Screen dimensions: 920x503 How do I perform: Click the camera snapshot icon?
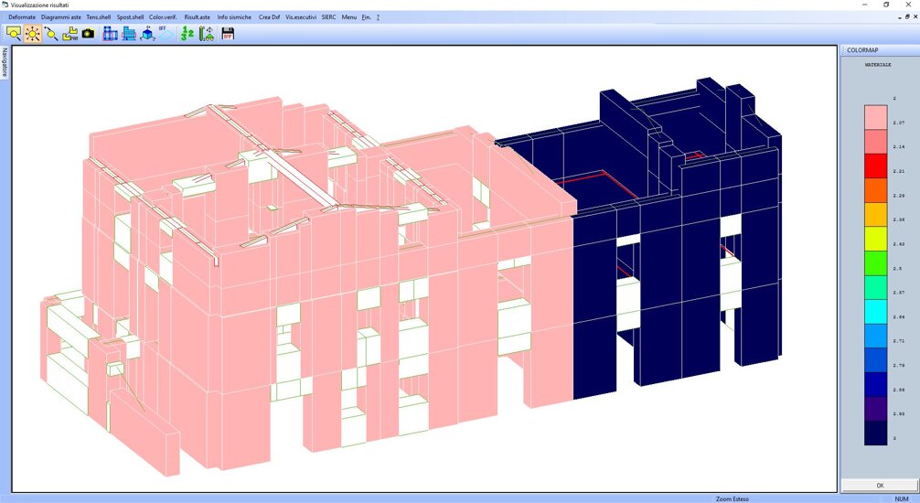(x=88, y=33)
